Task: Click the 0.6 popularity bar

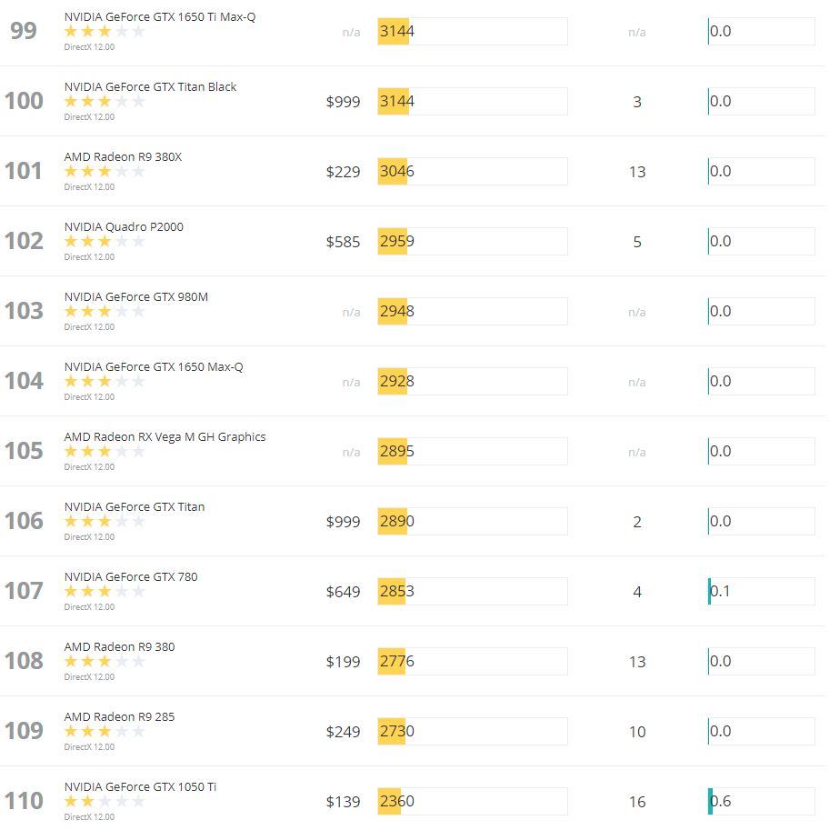Action: [761, 802]
